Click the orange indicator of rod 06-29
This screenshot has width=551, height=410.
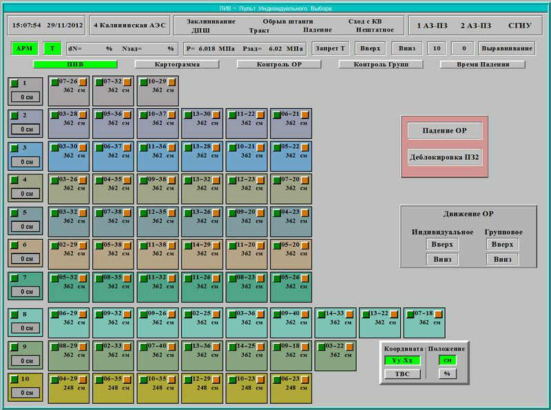pos(83,314)
